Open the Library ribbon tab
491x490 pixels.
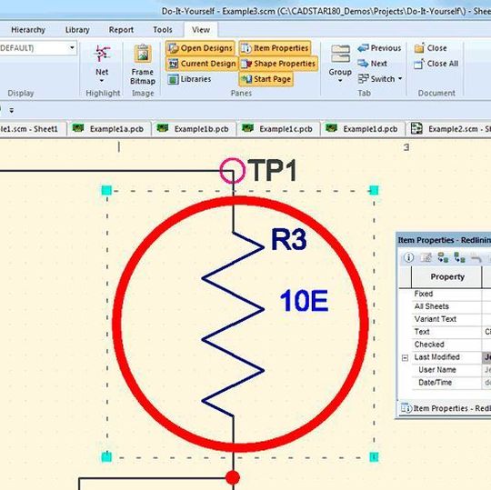[77, 30]
